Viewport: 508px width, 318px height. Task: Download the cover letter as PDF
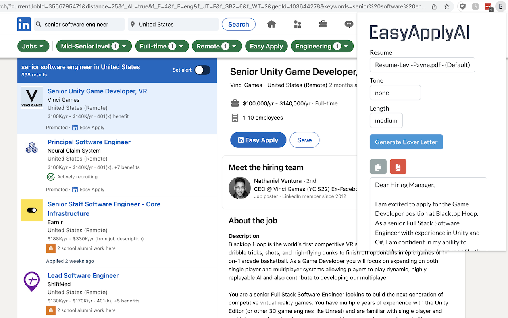[x=398, y=167]
